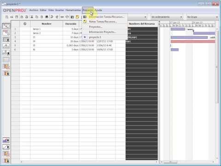Click the Nombre column header
This screenshot has width=221, height=166.
pos(47,24)
